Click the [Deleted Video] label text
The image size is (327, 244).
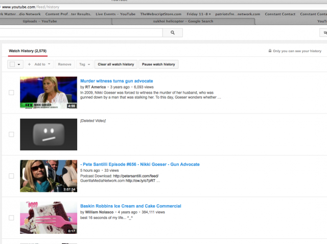coord(93,121)
